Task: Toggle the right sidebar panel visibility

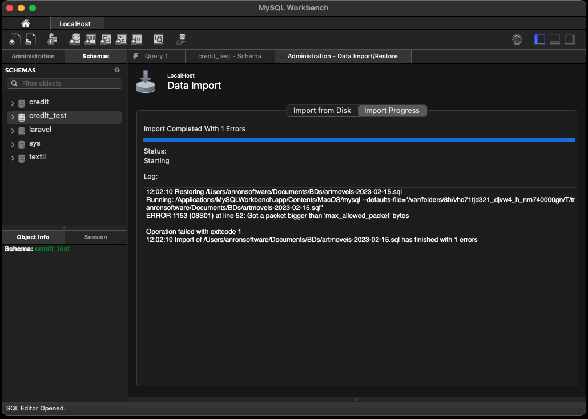Action: [570, 39]
